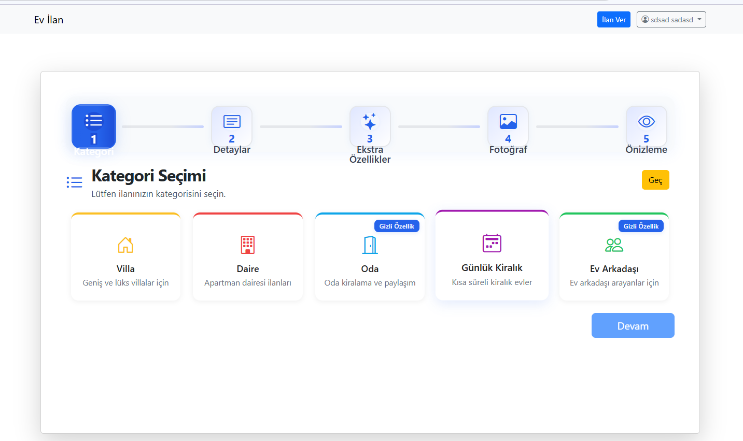Click Gizli Özellik badge on Ev Arkadaşı

coord(641,226)
